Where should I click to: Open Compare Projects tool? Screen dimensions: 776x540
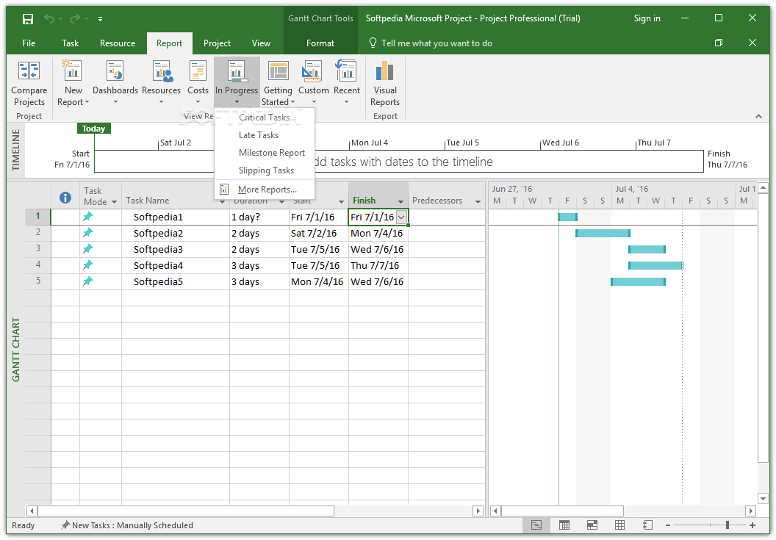click(x=29, y=83)
